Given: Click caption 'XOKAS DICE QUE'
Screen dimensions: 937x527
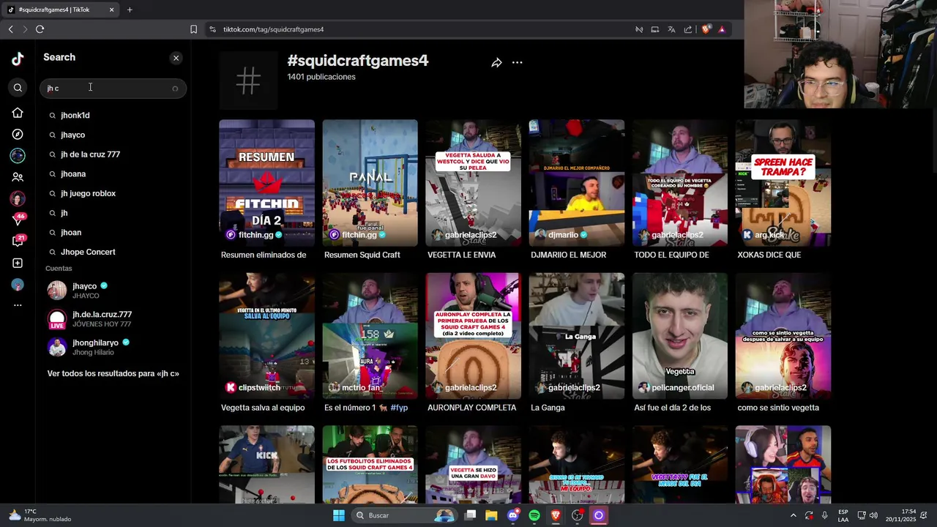Looking at the screenshot, I should [x=769, y=255].
